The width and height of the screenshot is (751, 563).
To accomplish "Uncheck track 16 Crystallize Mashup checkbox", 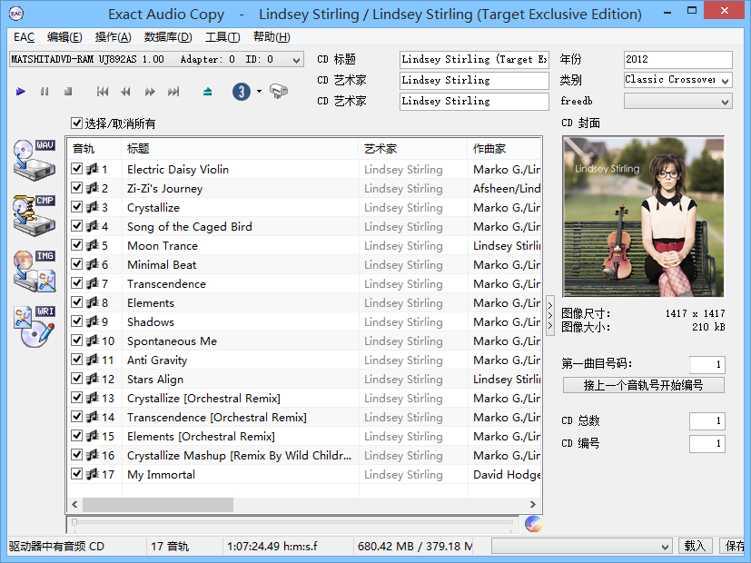I will point(76,455).
